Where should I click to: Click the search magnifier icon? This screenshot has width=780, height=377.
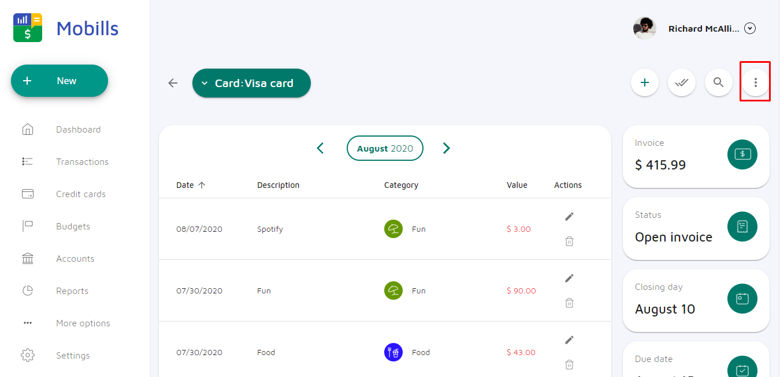(718, 82)
